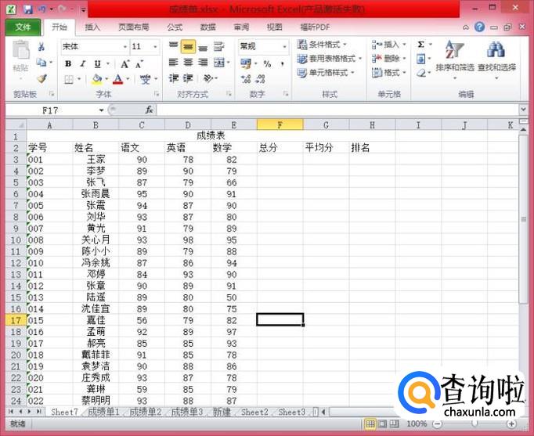Set middle vertical alignment
Image resolution: width=534 pixels, height=436 pixels.
coord(188,47)
